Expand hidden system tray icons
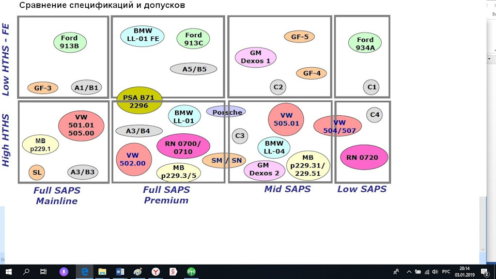The height and width of the screenshot is (279, 496). (x=409, y=271)
